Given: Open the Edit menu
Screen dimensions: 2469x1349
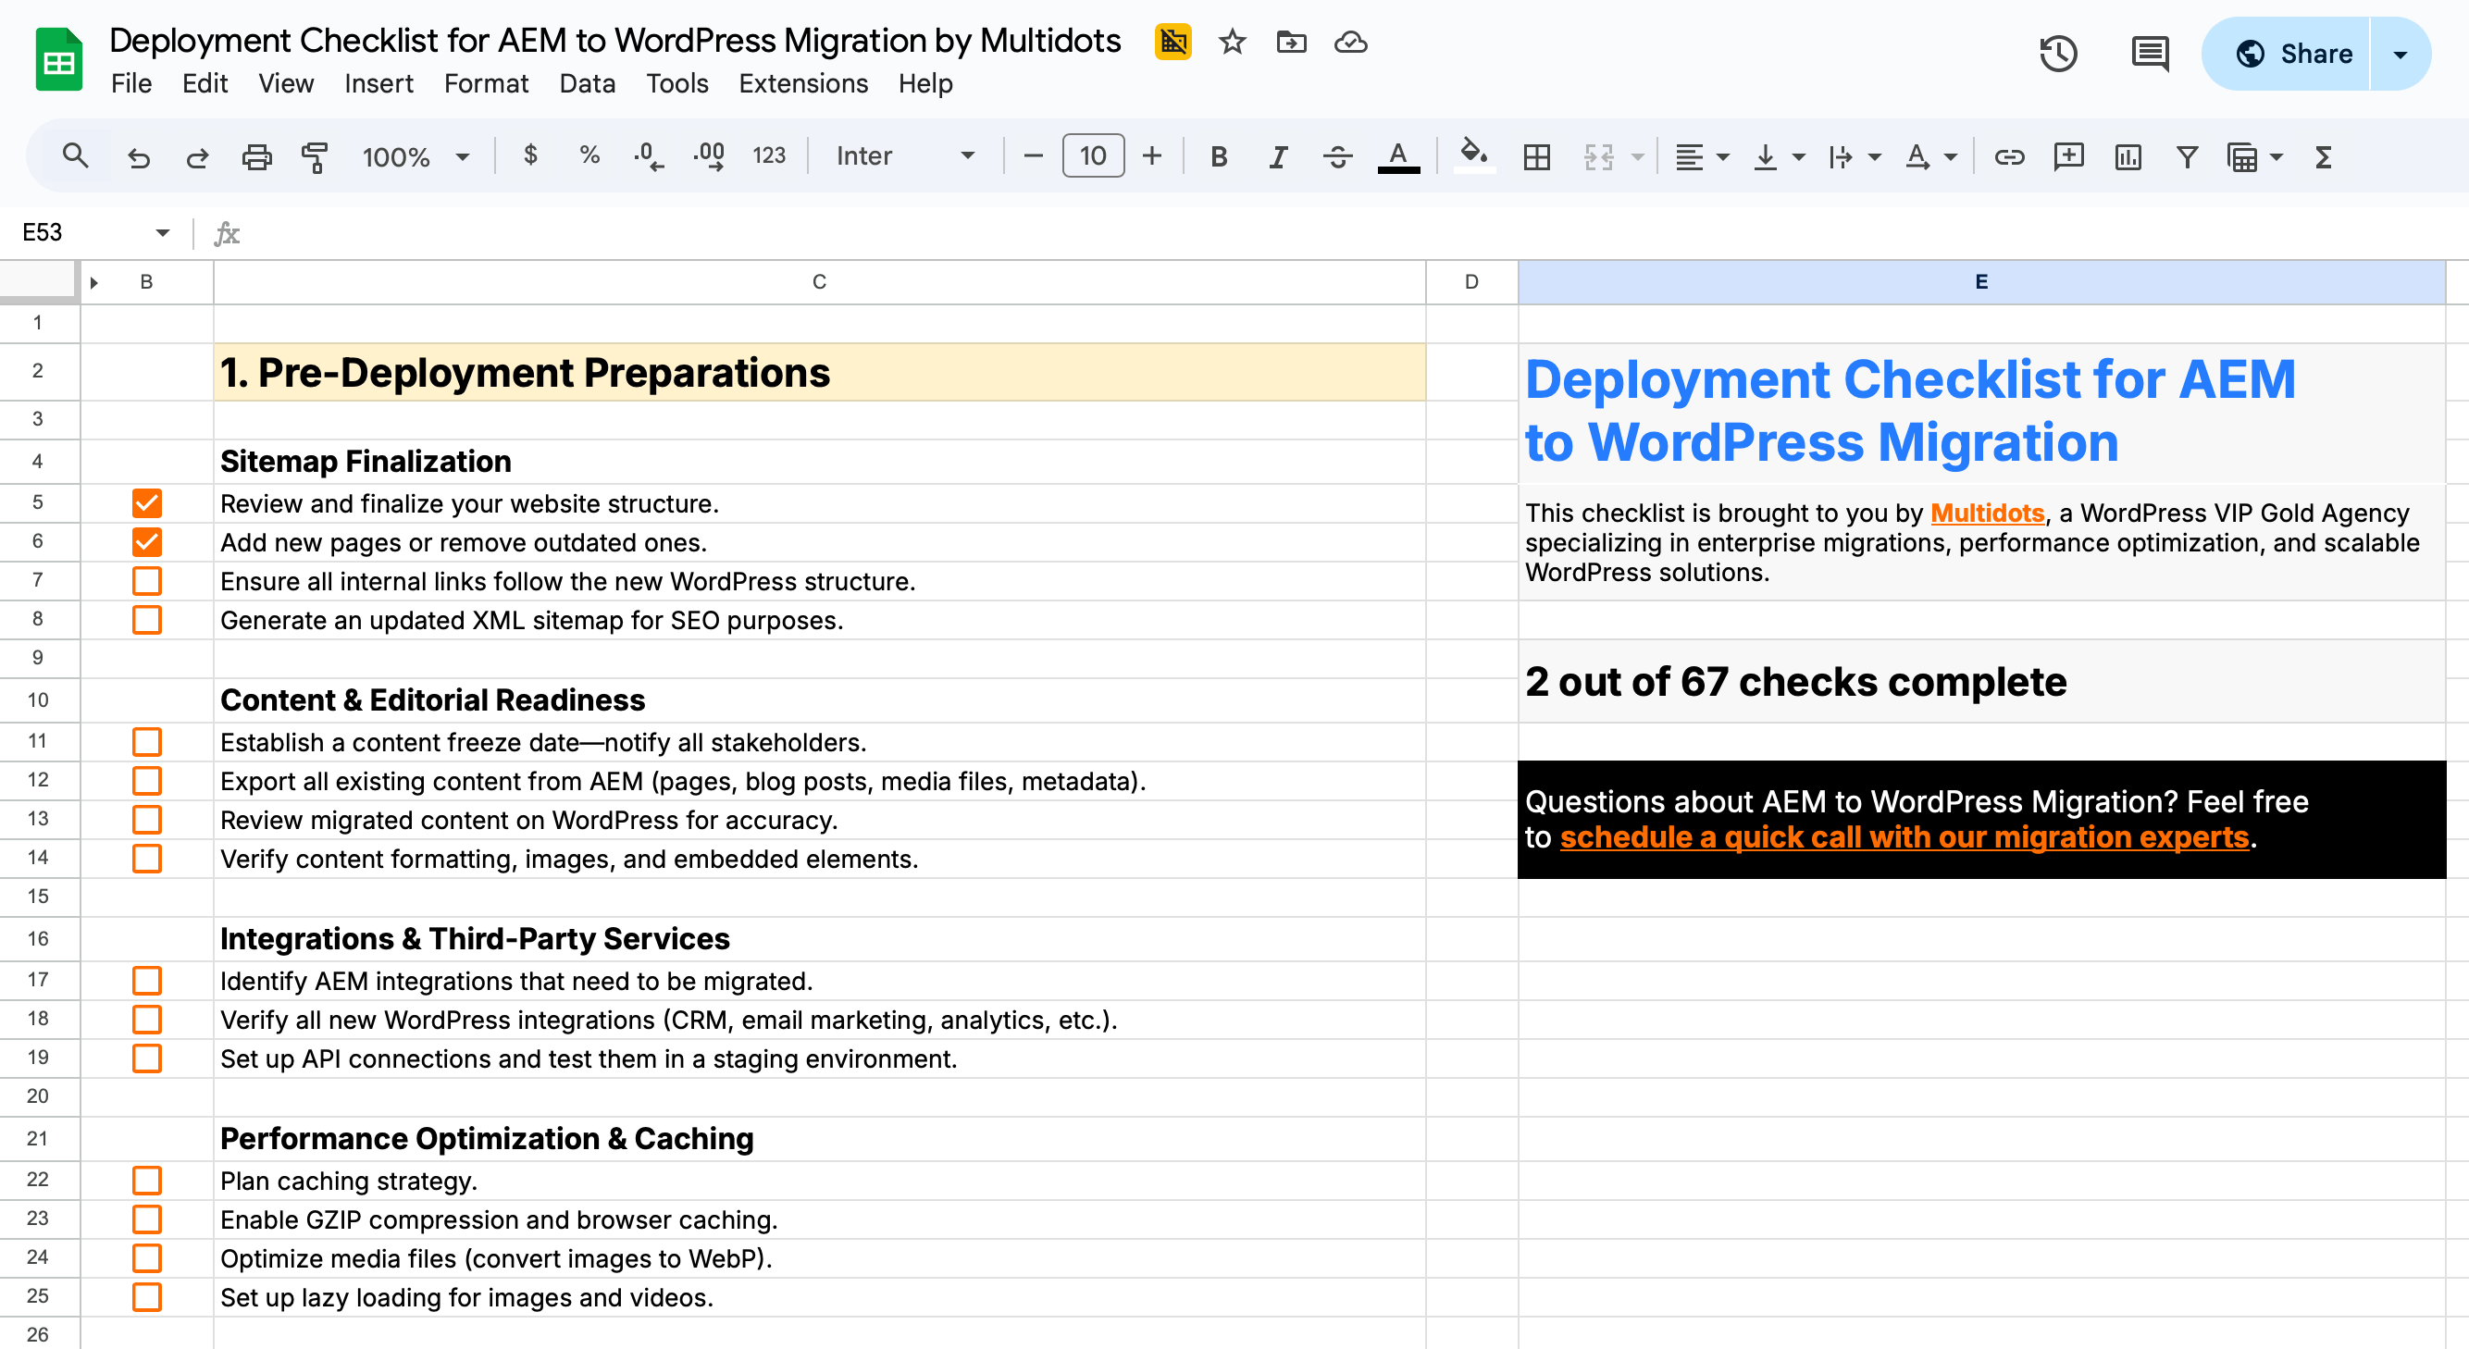Looking at the screenshot, I should [205, 83].
